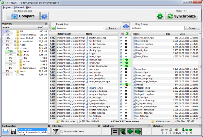The width and height of the screenshot is (203, 137).
Task: Uncheck row 2.427 checkbox
Action: click(x=121, y=85)
